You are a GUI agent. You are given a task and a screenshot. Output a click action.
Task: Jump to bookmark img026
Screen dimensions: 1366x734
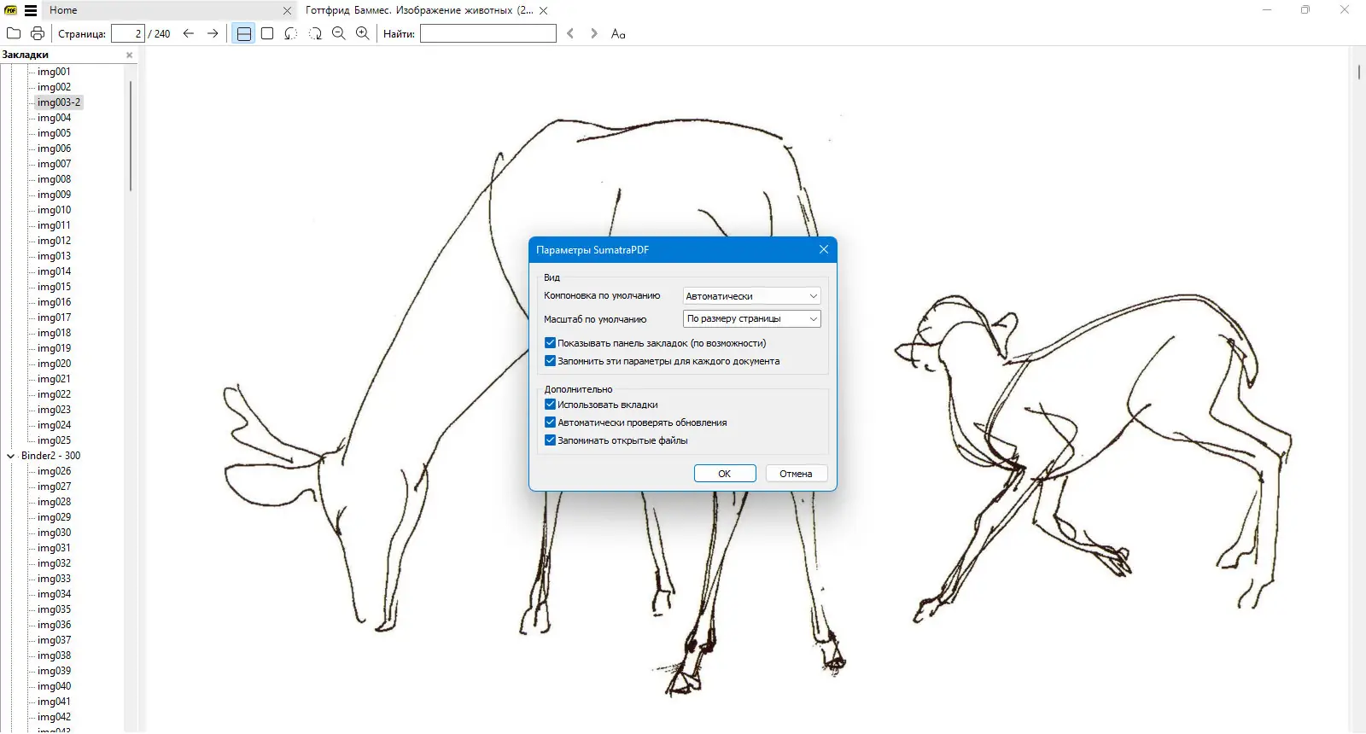(x=54, y=471)
